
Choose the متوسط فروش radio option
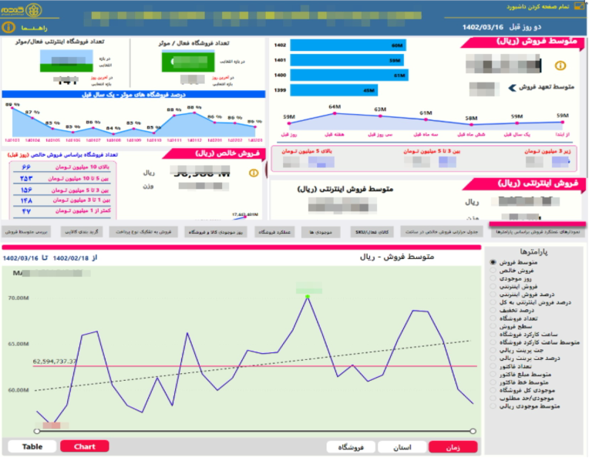click(493, 262)
